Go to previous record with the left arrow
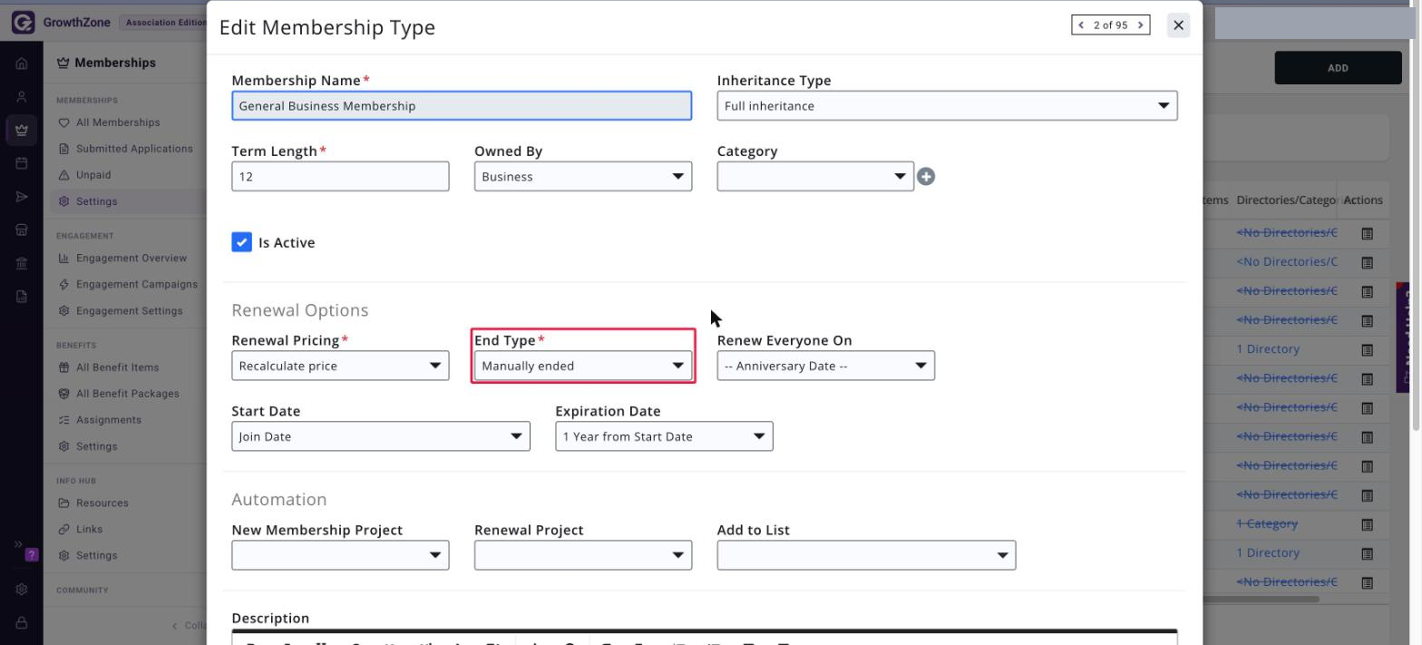This screenshot has width=1422, height=645. (x=1081, y=25)
